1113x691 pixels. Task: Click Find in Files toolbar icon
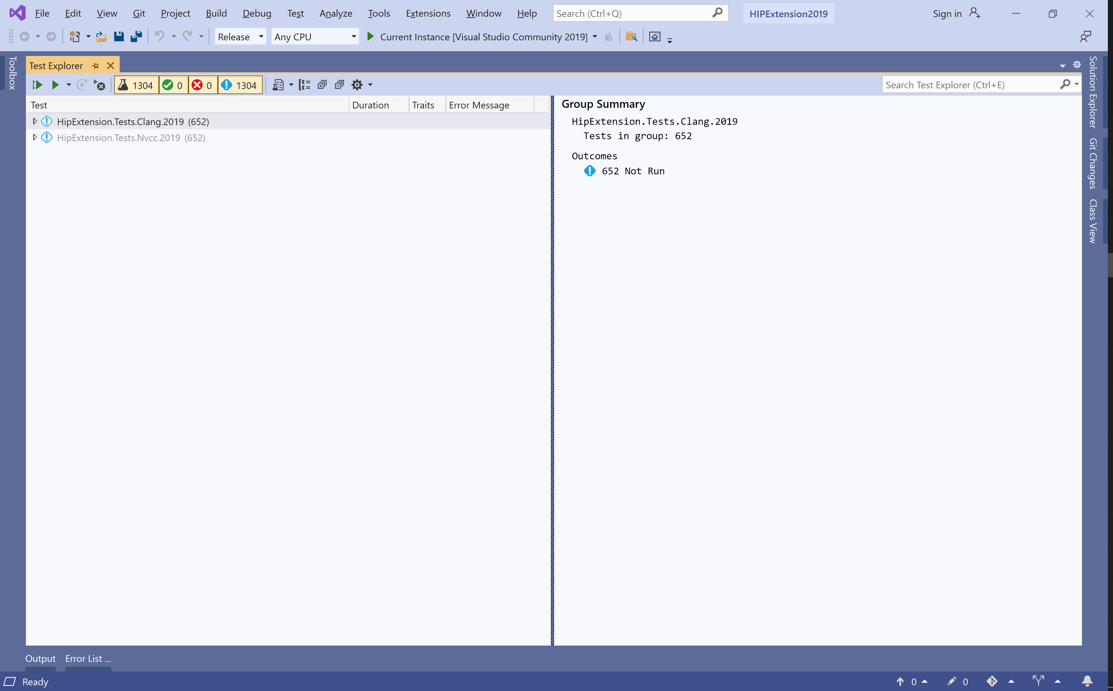click(x=631, y=36)
